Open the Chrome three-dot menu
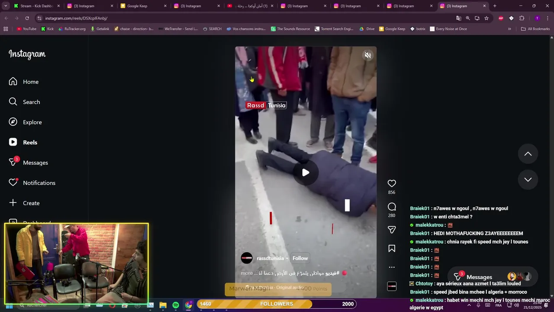 coord(548,18)
